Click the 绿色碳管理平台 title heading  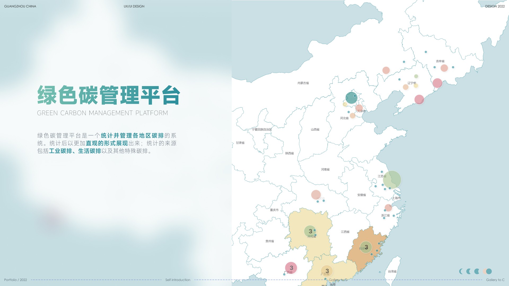(109, 95)
